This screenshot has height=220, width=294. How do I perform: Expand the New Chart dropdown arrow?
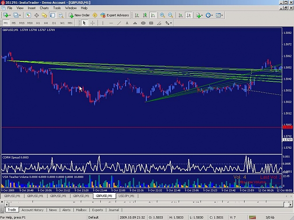pos(10,15)
